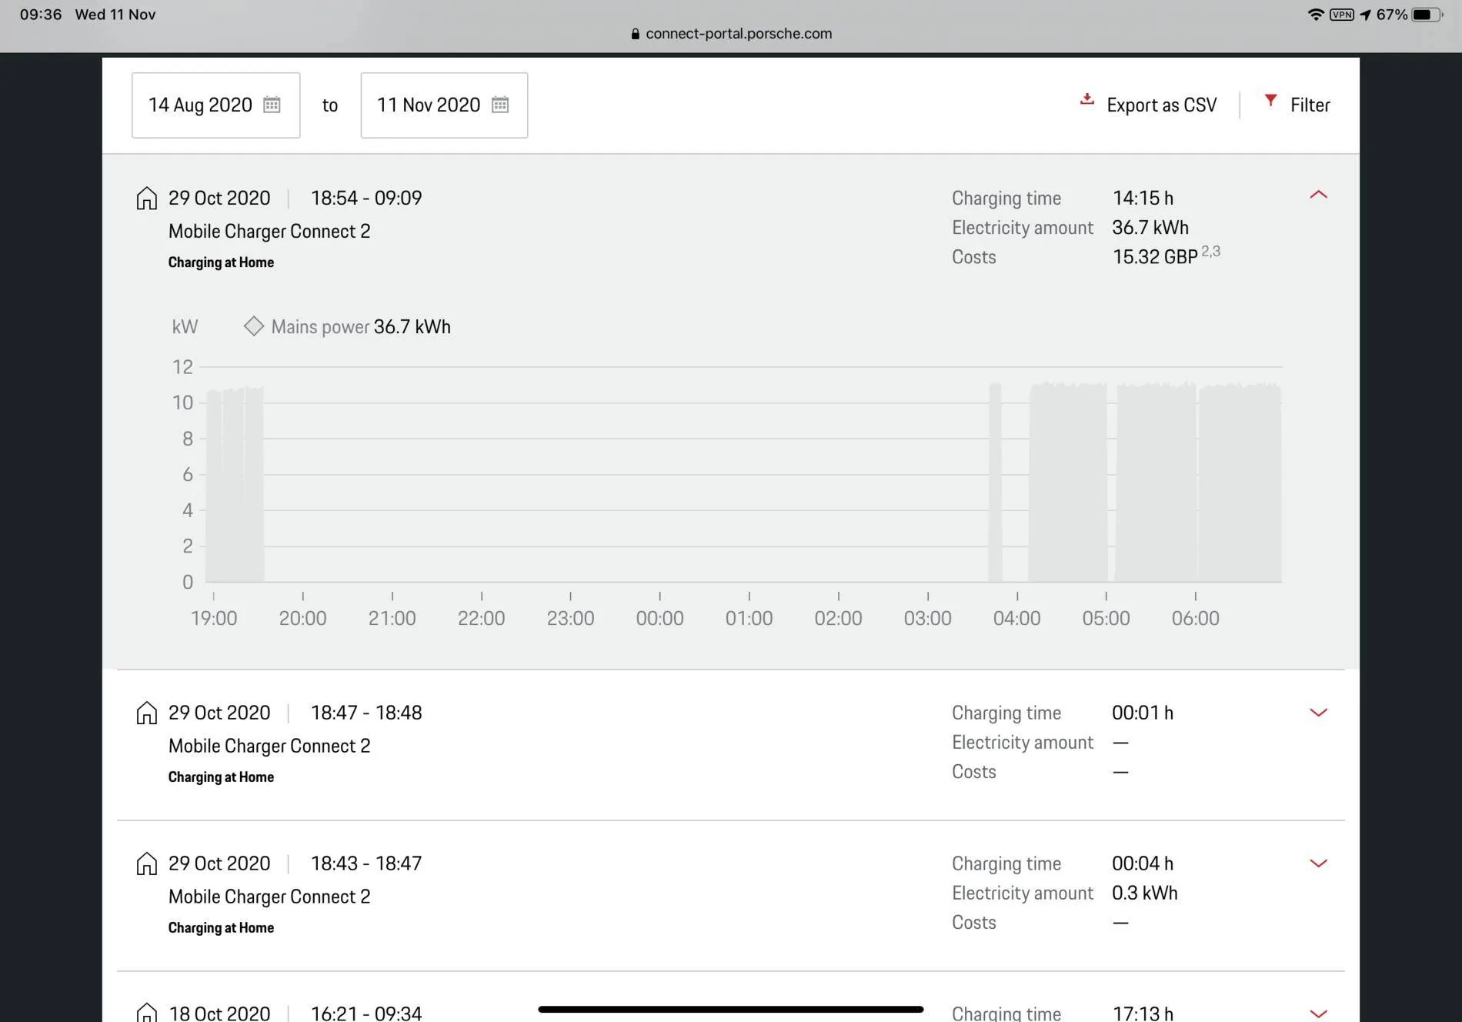This screenshot has height=1022, width=1462.
Task: Click the 36.7 kWh electricity amount value
Action: pyautogui.click(x=1150, y=228)
